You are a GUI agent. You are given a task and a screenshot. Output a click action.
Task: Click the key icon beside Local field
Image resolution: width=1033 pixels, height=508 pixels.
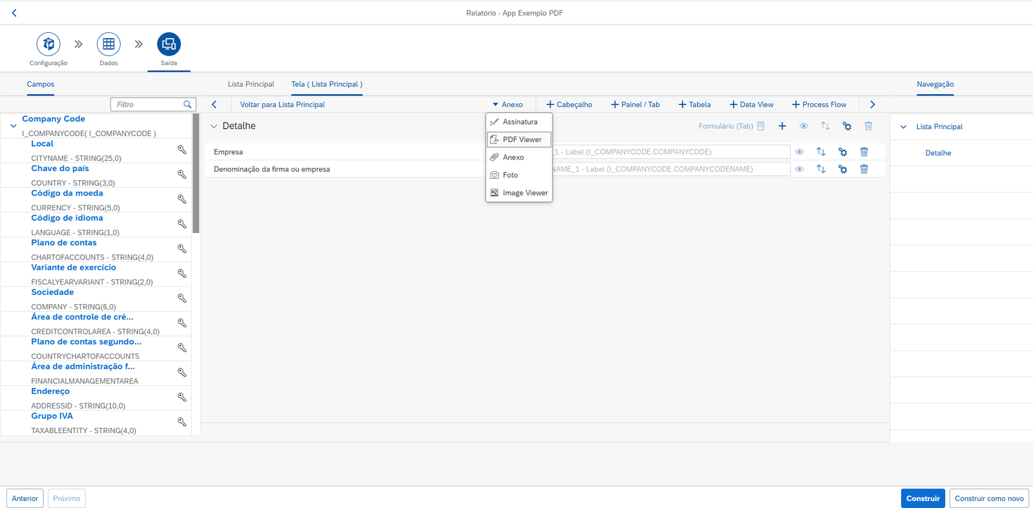click(182, 150)
